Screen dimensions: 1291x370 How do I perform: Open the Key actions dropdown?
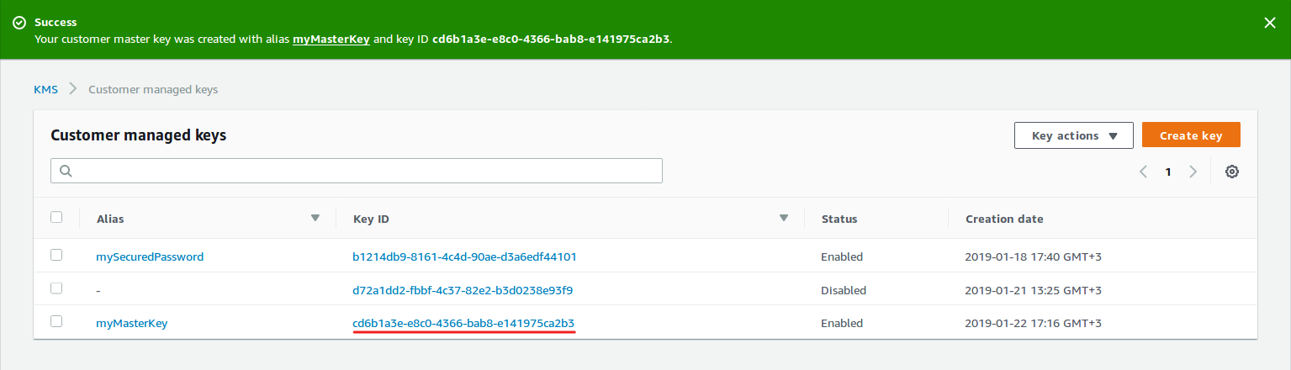[x=1073, y=135]
